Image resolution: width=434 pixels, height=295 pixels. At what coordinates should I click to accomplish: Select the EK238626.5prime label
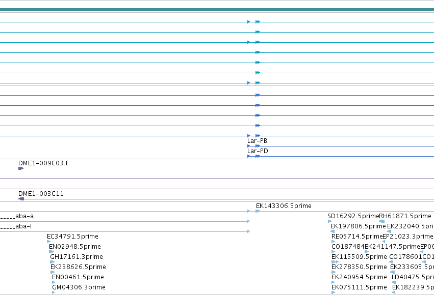point(78,267)
